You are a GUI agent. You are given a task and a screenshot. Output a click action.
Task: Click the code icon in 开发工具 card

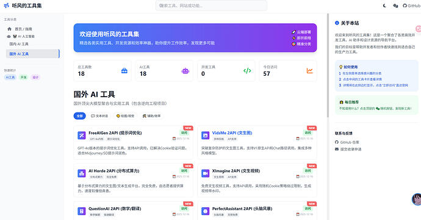click(x=247, y=71)
